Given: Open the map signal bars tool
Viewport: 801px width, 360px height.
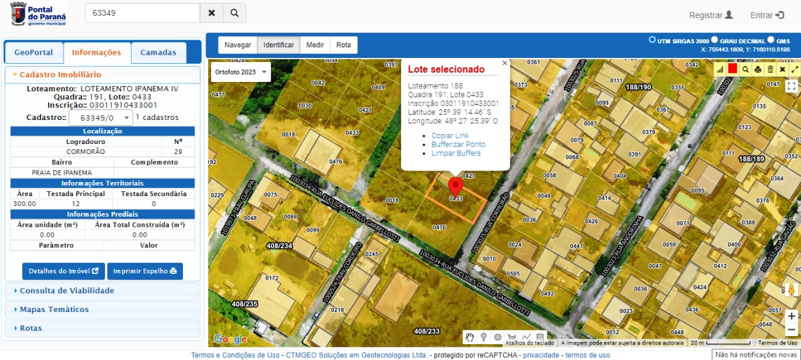Looking at the screenshot, I should click(x=720, y=69).
